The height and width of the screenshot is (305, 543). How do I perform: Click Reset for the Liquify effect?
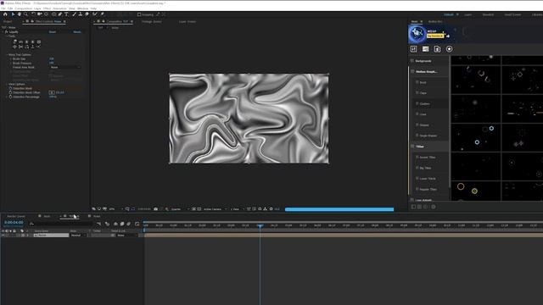coord(53,32)
